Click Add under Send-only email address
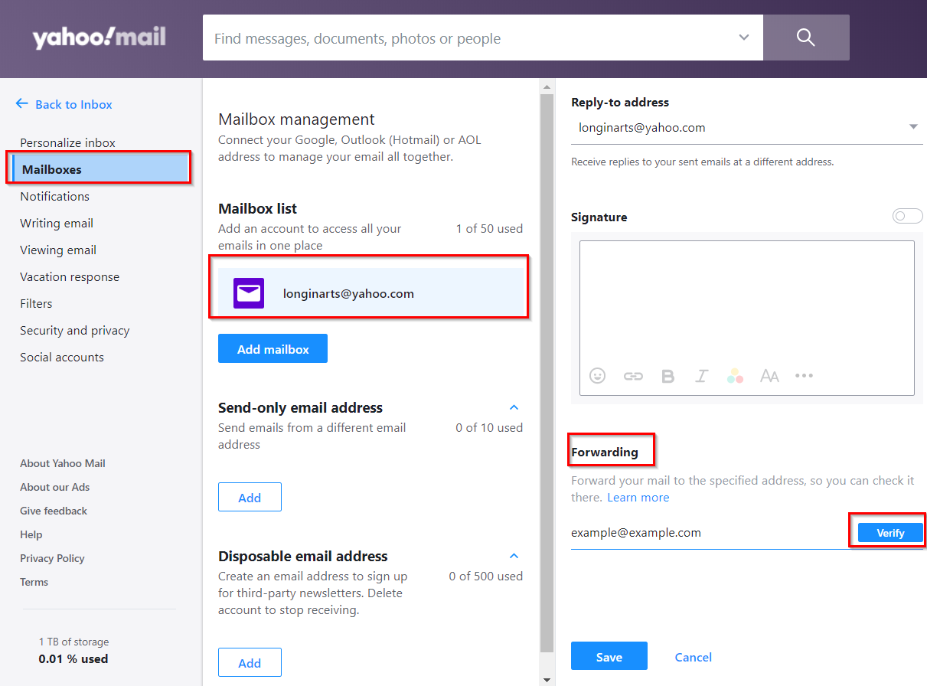Screen dimensions: 927x686 click(250, 497)
